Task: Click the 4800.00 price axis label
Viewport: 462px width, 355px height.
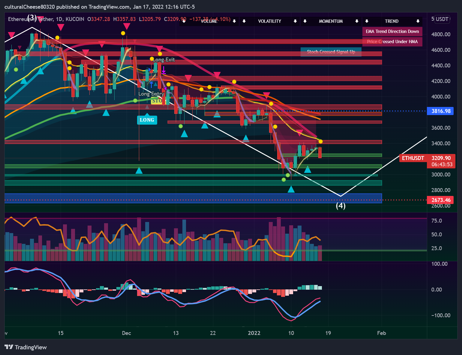Action: click(441, 34)
